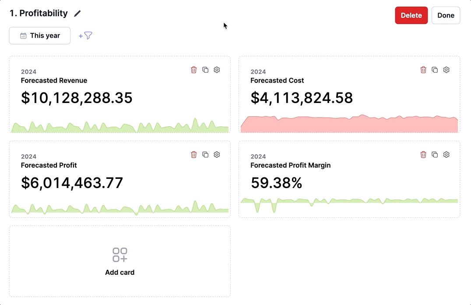Open settings for the Forecasted Cost card

[446, 70]
